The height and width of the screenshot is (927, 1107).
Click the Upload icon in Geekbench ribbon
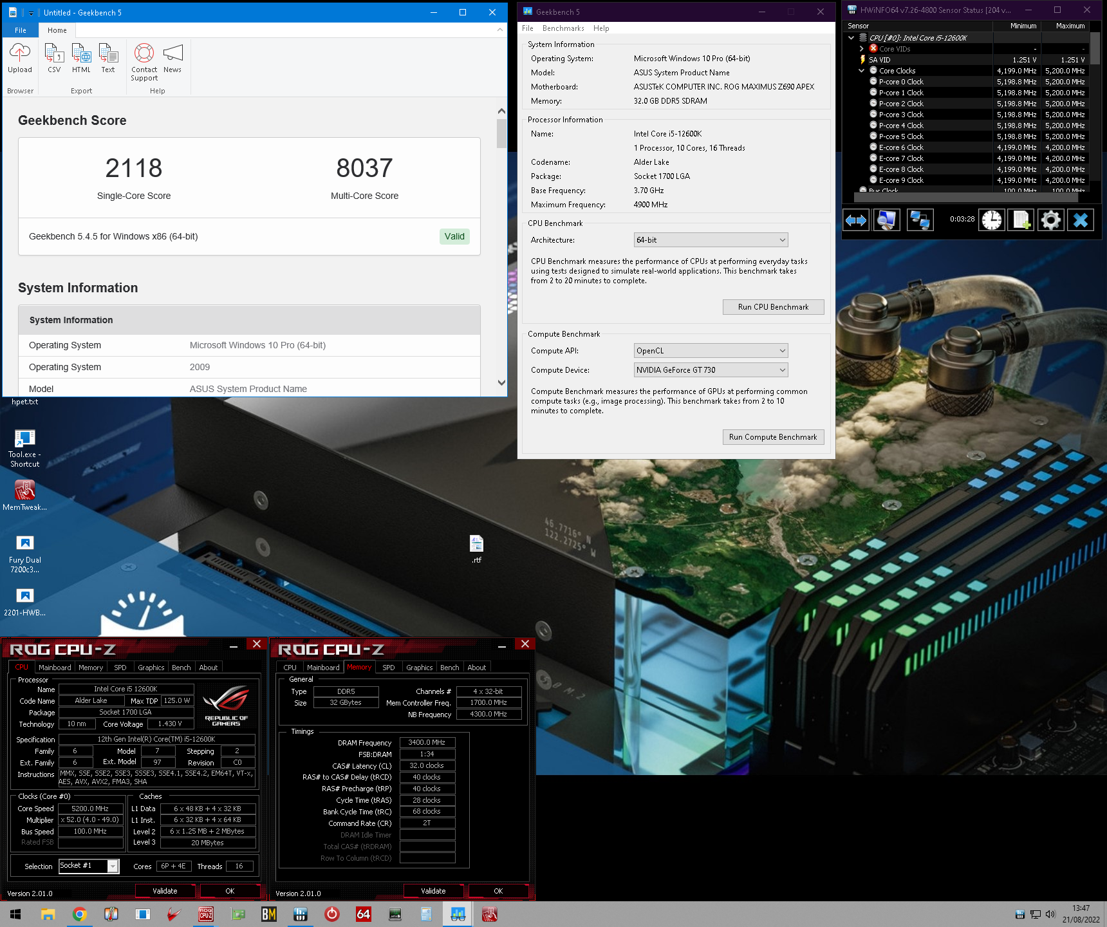20,58
